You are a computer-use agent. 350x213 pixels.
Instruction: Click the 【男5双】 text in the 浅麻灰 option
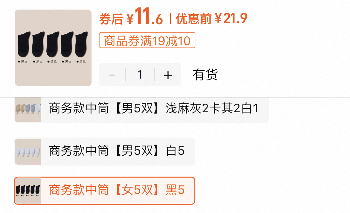point(138,109)
